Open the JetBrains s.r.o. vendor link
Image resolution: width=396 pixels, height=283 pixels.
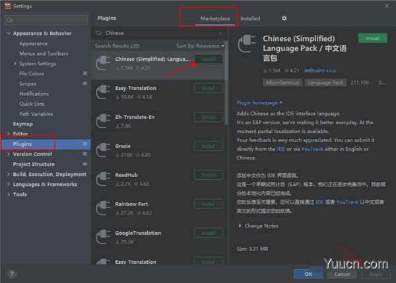click(x=320, y=71)
